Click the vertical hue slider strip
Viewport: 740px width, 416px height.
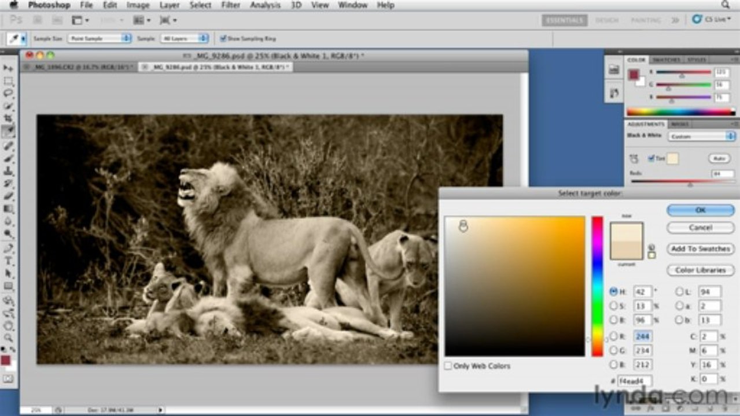pyautogui.click(x=597, y=286)
